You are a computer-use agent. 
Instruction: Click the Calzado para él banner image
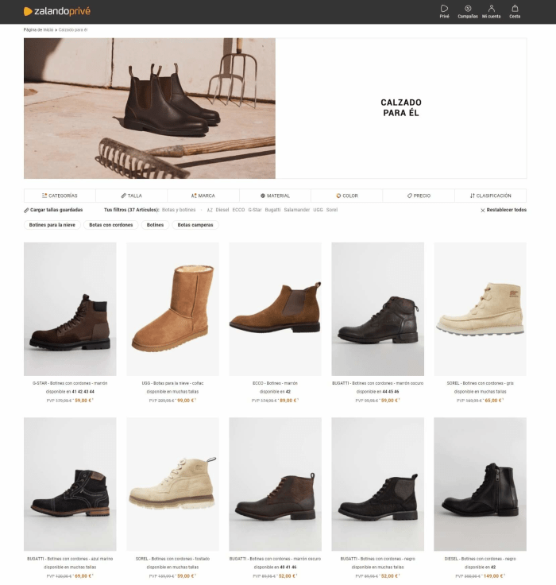(149, 108)
